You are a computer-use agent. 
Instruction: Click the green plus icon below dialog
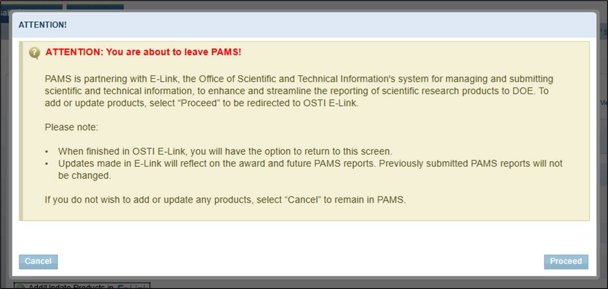[x=20, y=286]
